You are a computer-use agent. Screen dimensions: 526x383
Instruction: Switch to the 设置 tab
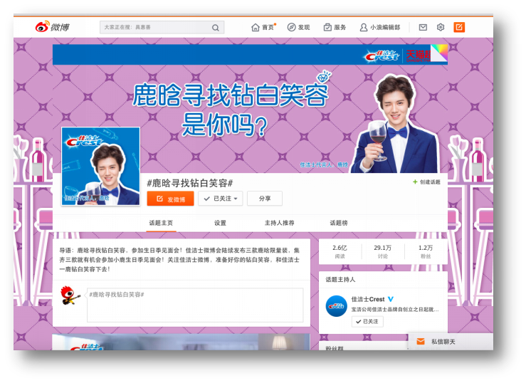[220, 223]
